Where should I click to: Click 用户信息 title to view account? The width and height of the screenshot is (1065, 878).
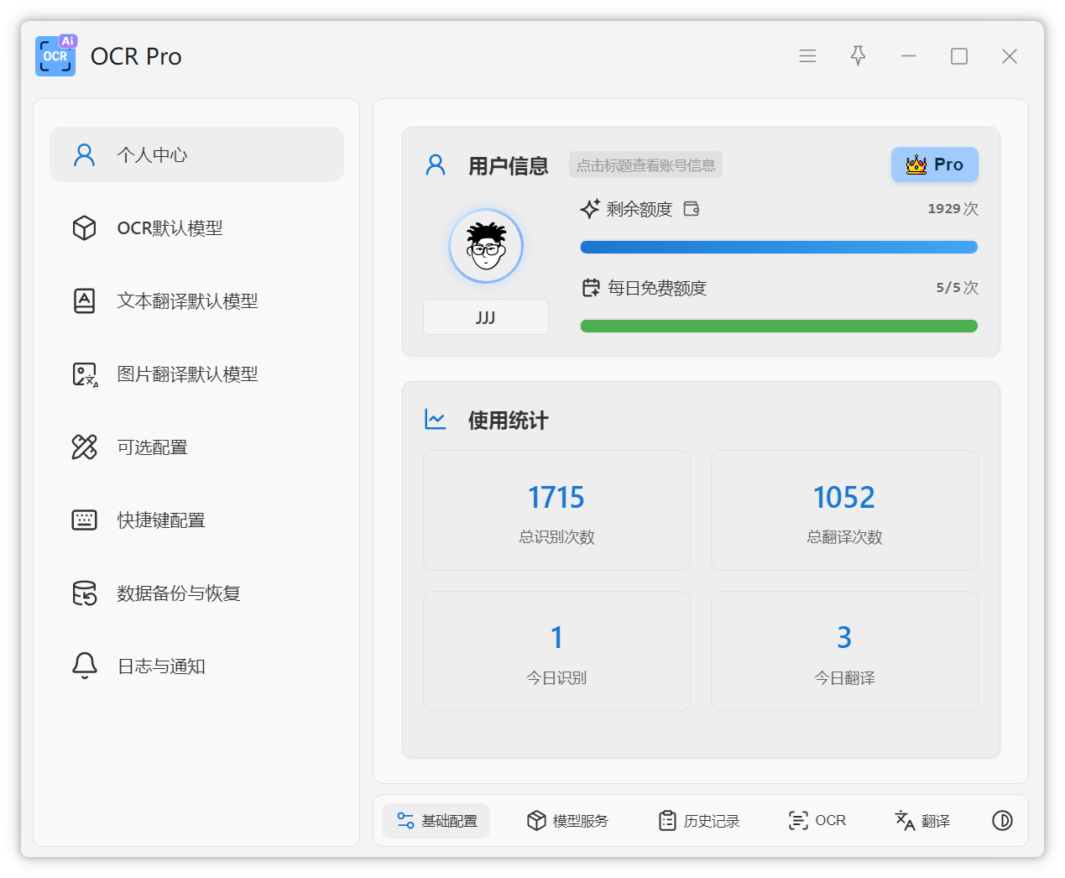508,166
